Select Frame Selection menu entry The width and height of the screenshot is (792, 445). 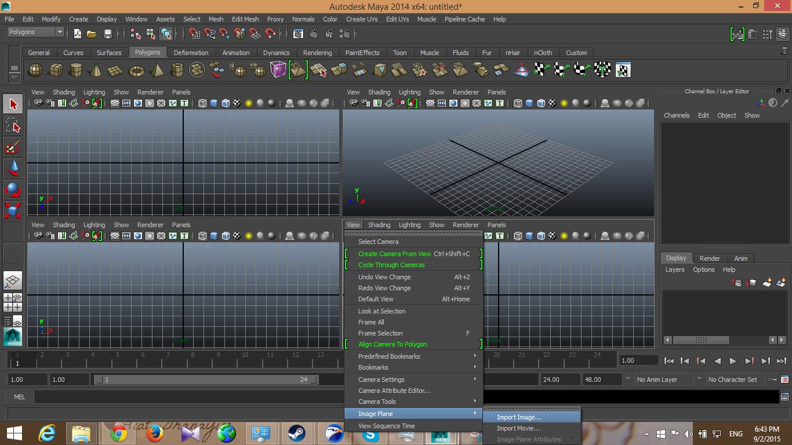coord(413,333)
